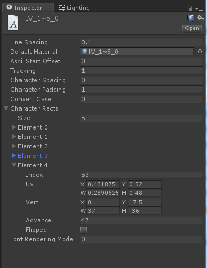207x268 pixels.
Task: Edit the Uv W field
Action: click(103, 193)
